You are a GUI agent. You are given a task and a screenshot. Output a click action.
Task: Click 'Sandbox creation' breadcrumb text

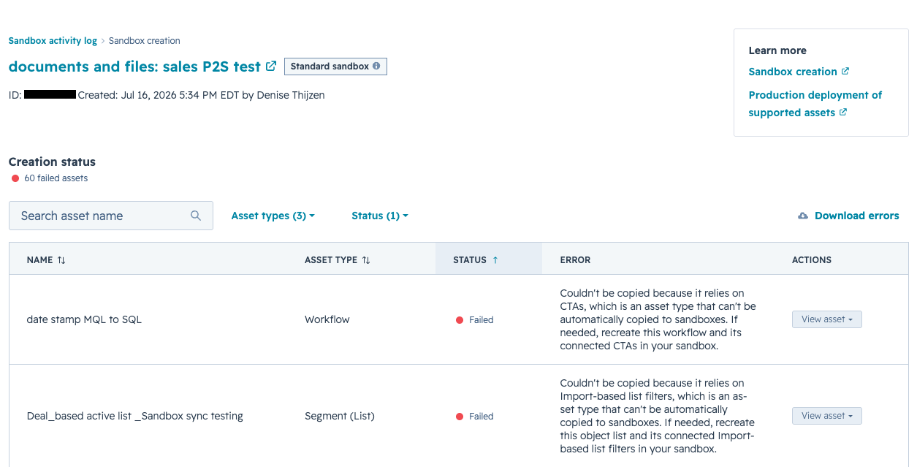[145, 41]
